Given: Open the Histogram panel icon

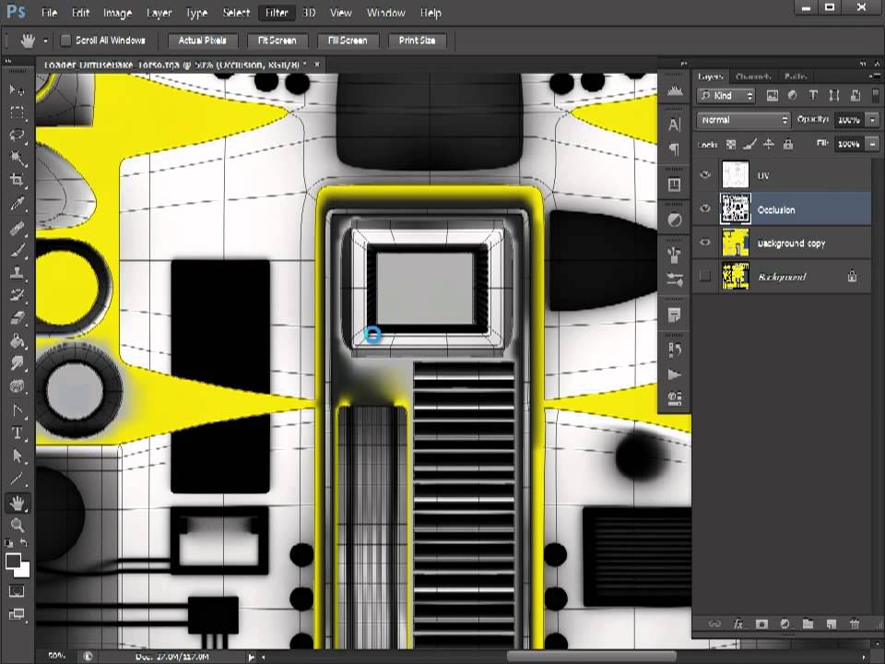Looking at the screenshot, I should click(675, 90).
